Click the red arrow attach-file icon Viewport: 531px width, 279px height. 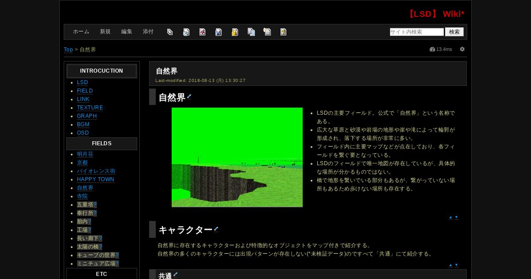point(202,32)
